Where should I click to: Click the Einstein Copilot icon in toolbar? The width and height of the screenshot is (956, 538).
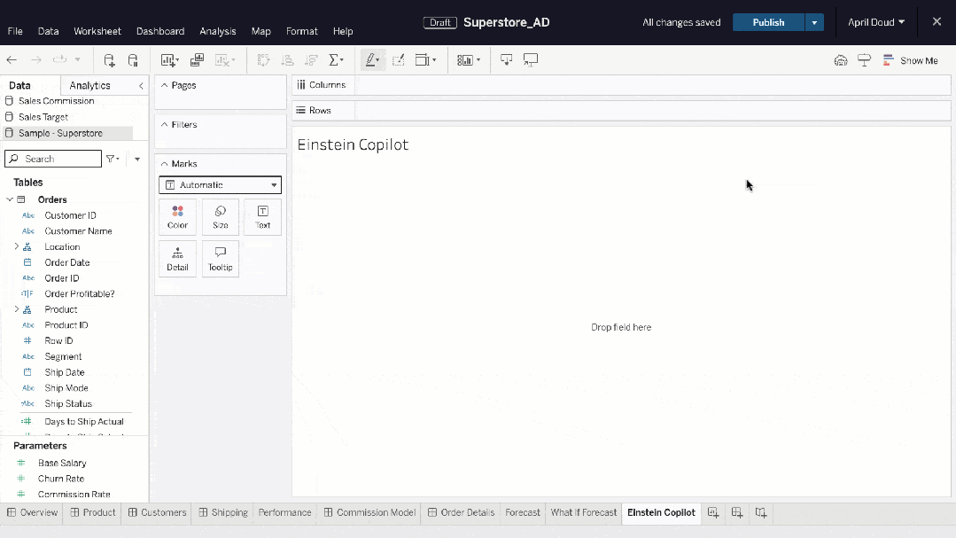841,60
